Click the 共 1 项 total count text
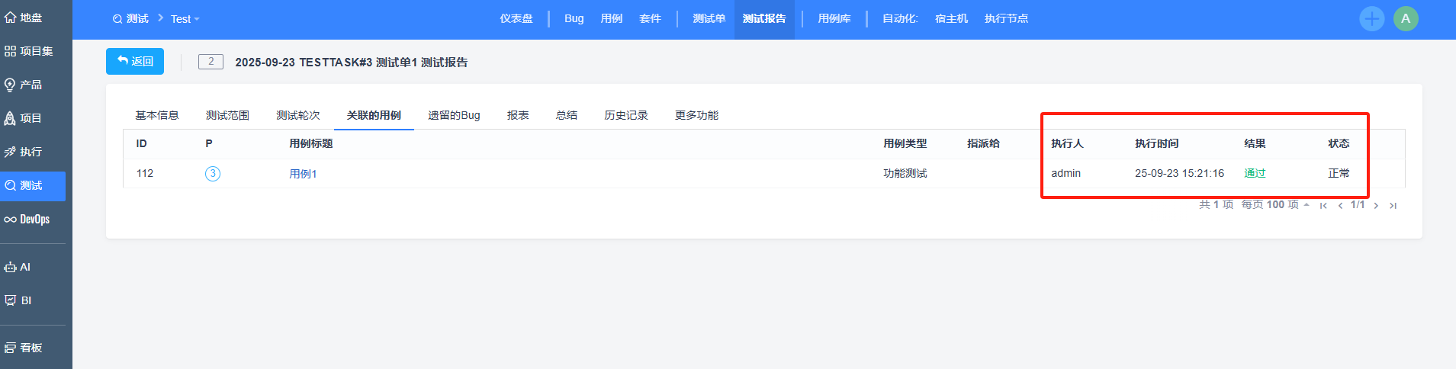1456x369 pixels. point(1216,205)
